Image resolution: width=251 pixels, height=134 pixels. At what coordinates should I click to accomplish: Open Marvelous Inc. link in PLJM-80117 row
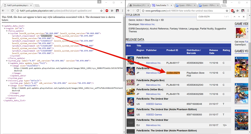(x=154, y=63)
